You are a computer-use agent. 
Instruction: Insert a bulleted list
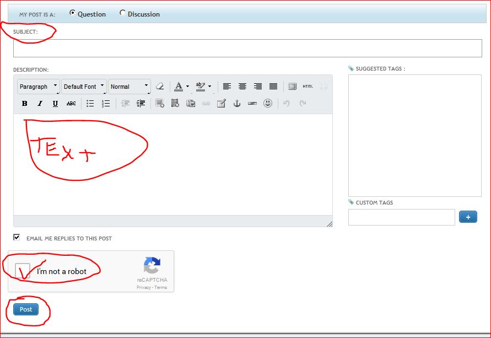click(90, 104)
